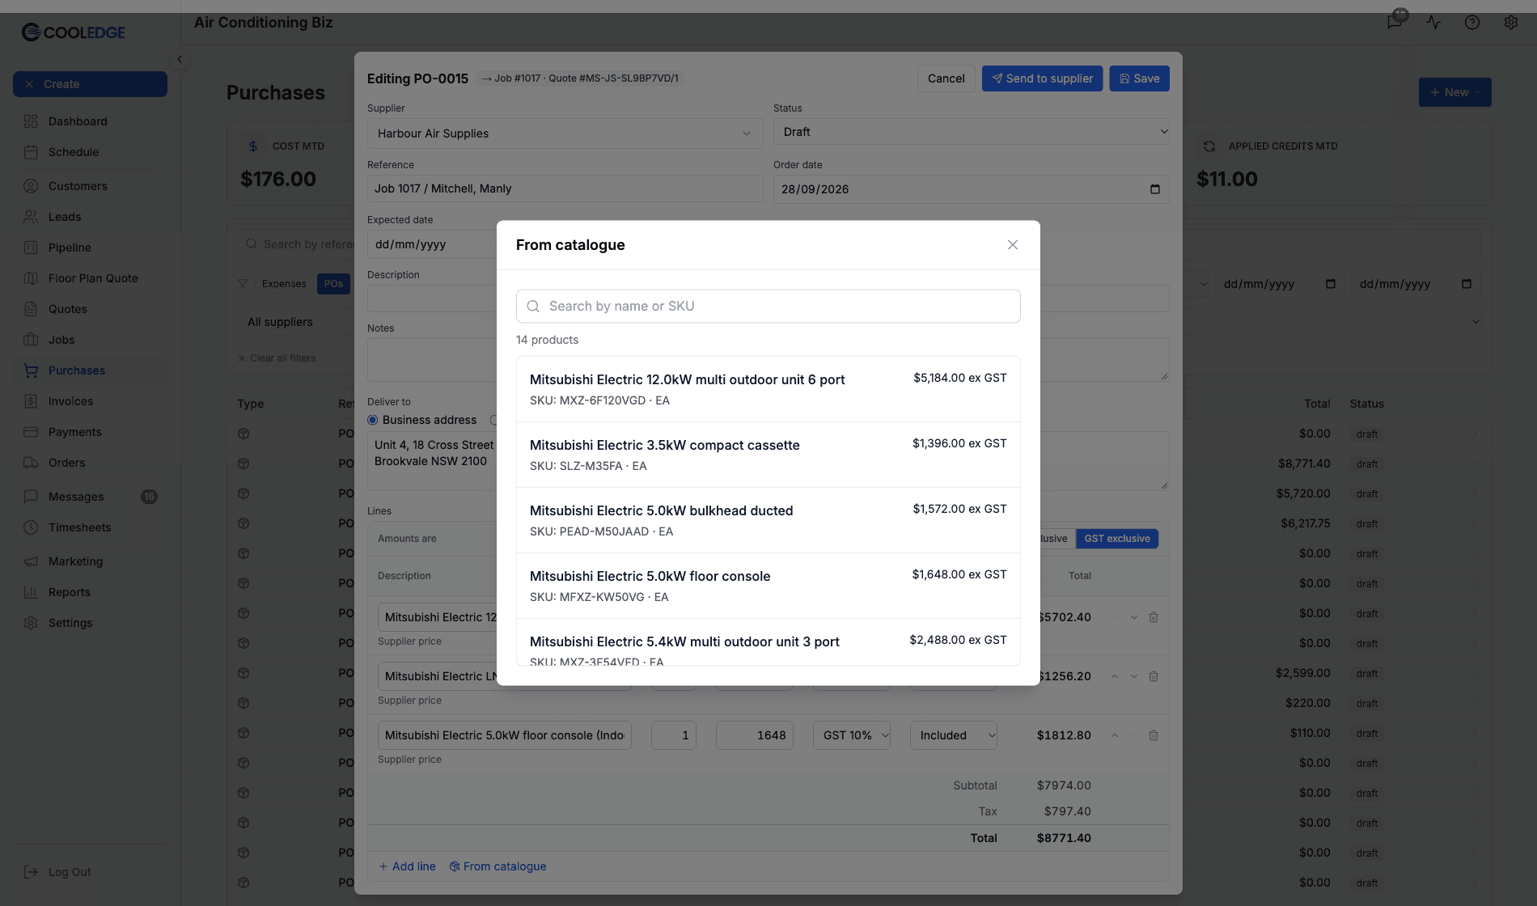1537x906 pixels.
Task: Click the Pipeline sidebar icon
Action: (x=31, y=248)
